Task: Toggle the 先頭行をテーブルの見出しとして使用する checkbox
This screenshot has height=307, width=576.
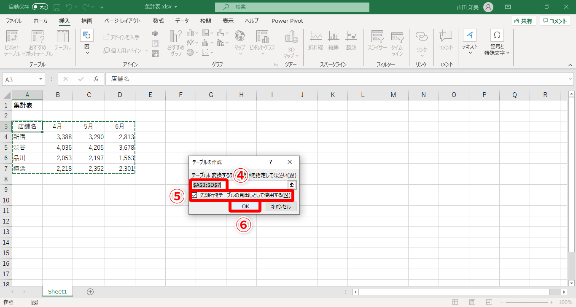Action: 194,195
